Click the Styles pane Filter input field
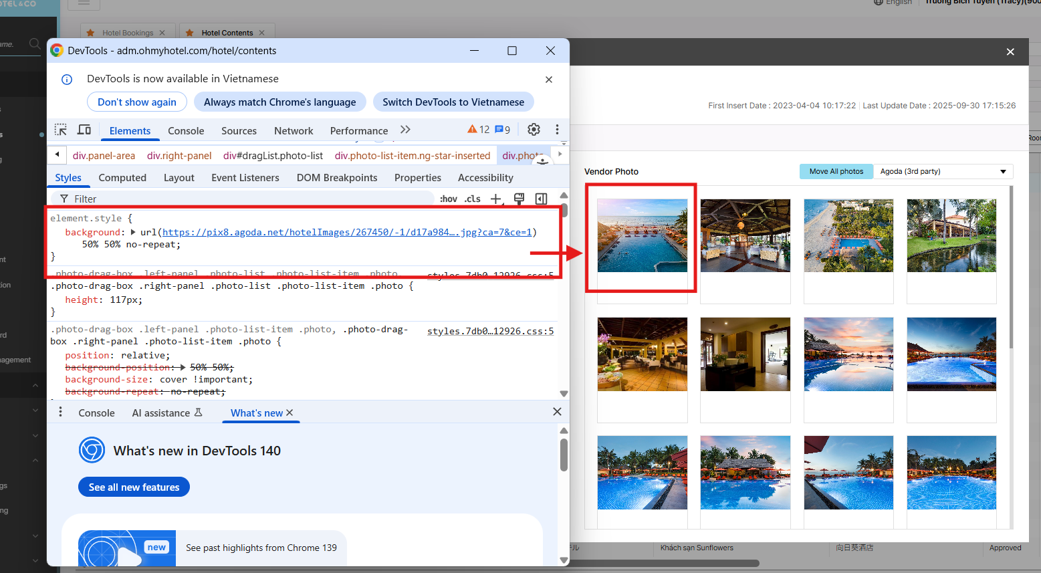 click(x=247, y=199)
